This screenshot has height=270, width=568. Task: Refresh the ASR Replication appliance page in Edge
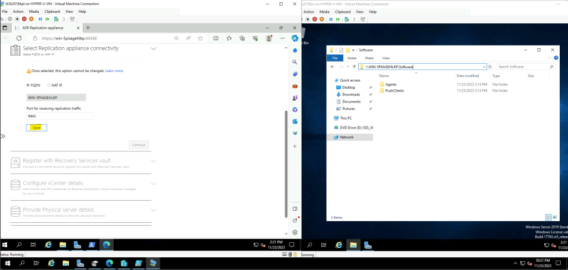pos(19,38)
